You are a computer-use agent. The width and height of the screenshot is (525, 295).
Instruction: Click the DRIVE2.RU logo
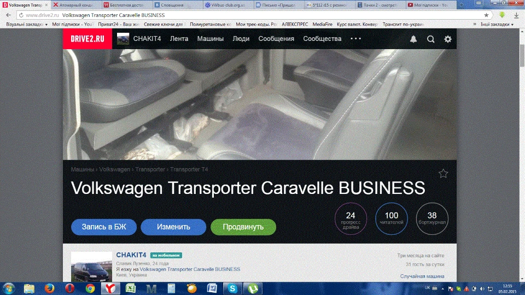(87, 39)
